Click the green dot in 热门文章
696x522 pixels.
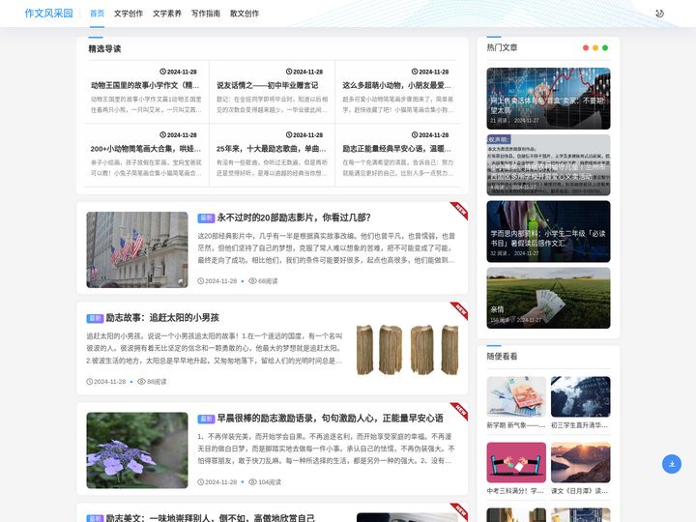pos(605,48)
